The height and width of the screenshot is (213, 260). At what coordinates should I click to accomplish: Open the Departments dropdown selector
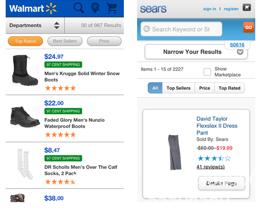coord(35,26)
